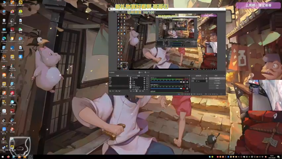Viewport: 282px width, 159px height.
Task: Click Properties button above the docks
Action: 141,72
